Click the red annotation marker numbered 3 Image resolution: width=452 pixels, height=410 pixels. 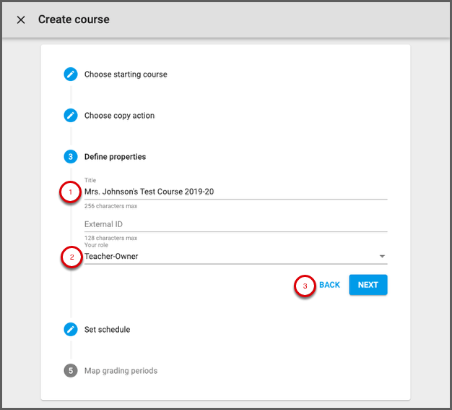[x=305, y=286]
